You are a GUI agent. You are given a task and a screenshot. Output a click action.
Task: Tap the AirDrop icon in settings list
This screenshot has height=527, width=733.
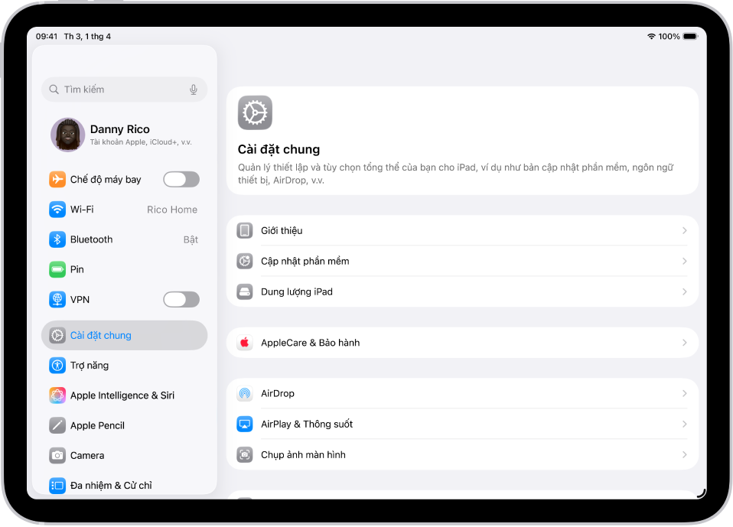click(245, 393)
